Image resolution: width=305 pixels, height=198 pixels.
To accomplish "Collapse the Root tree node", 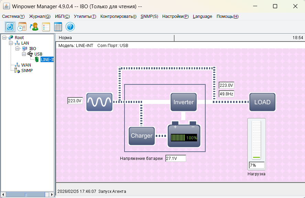I will [4, 38].
